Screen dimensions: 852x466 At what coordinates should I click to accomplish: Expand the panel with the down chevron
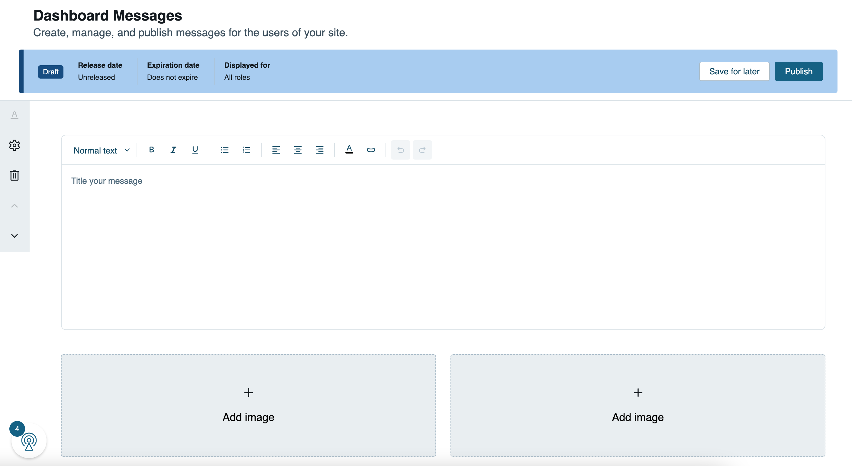[x=15, y=235]
